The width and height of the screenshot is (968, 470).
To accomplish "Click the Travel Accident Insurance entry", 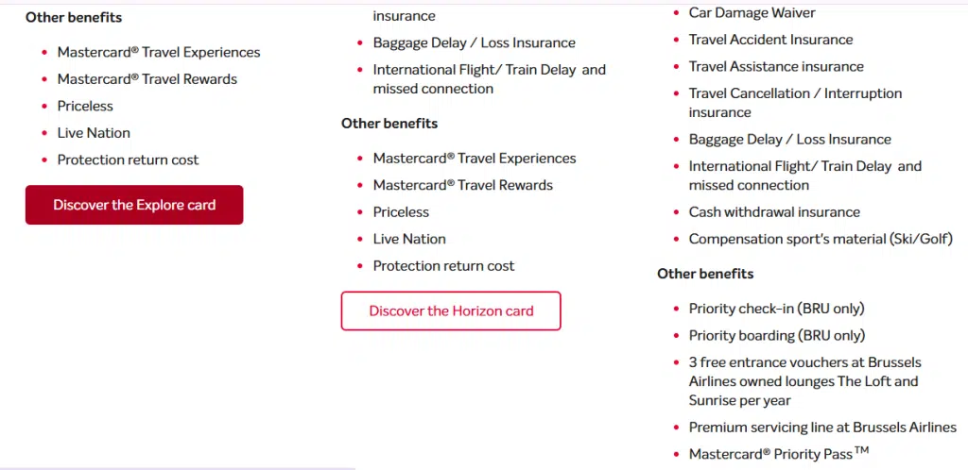I will point(770,40).
